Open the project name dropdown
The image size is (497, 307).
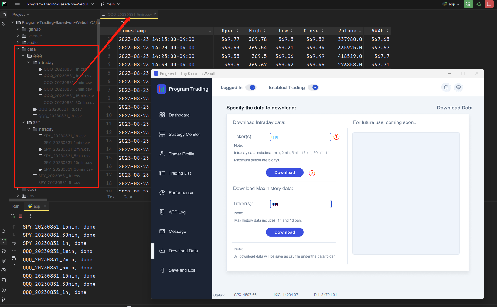pos(60,4)
